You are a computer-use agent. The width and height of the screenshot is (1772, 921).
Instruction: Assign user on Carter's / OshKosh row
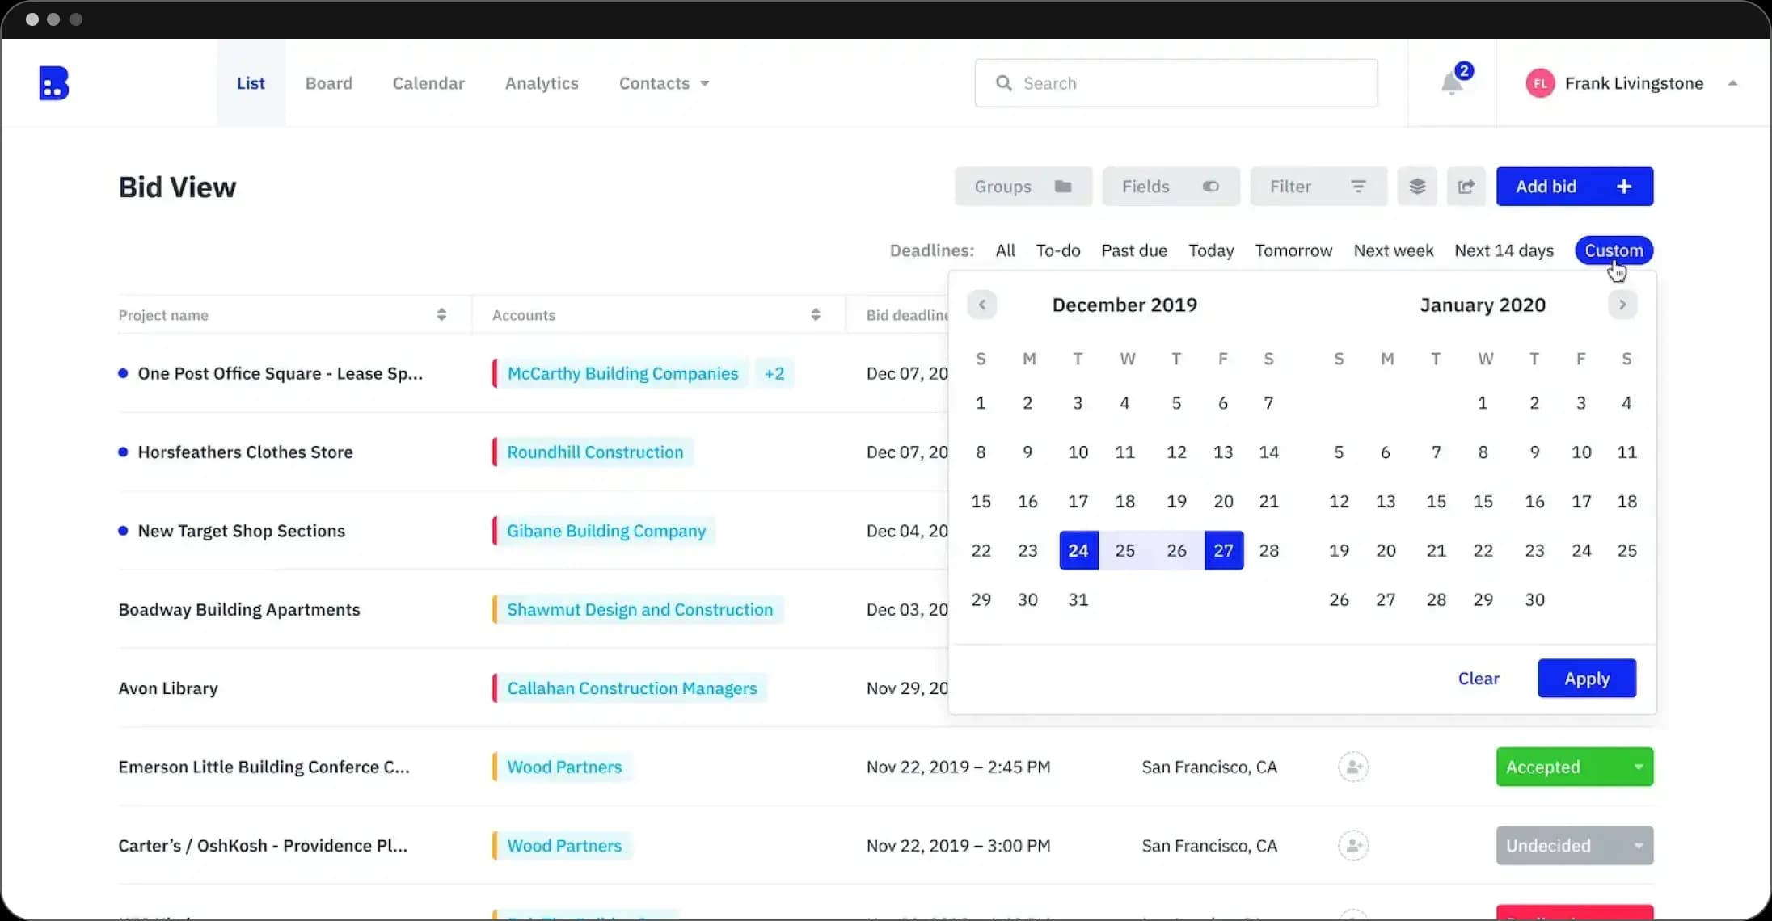tap(1353, 846)
